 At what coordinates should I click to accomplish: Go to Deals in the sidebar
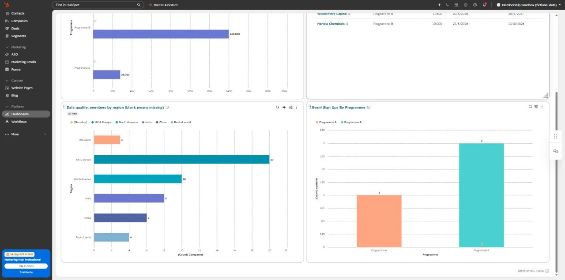coord(15,28)
